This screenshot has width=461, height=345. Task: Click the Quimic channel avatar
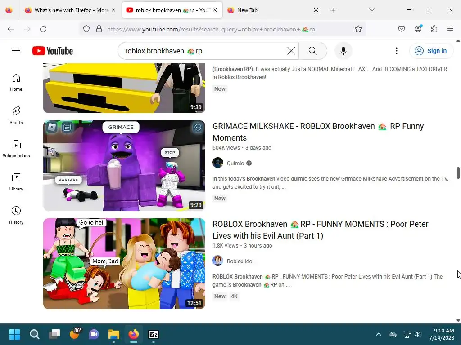[218, 163]
